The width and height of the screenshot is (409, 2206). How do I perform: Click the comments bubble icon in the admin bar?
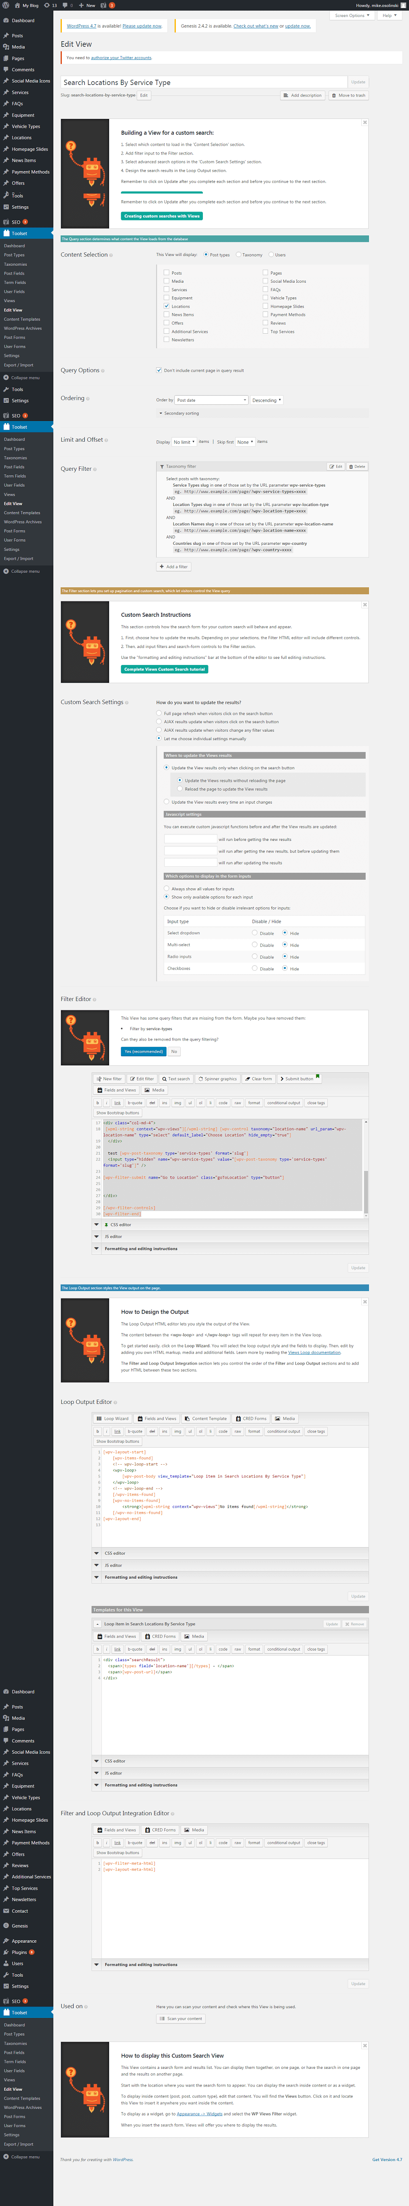coord(67,5)
